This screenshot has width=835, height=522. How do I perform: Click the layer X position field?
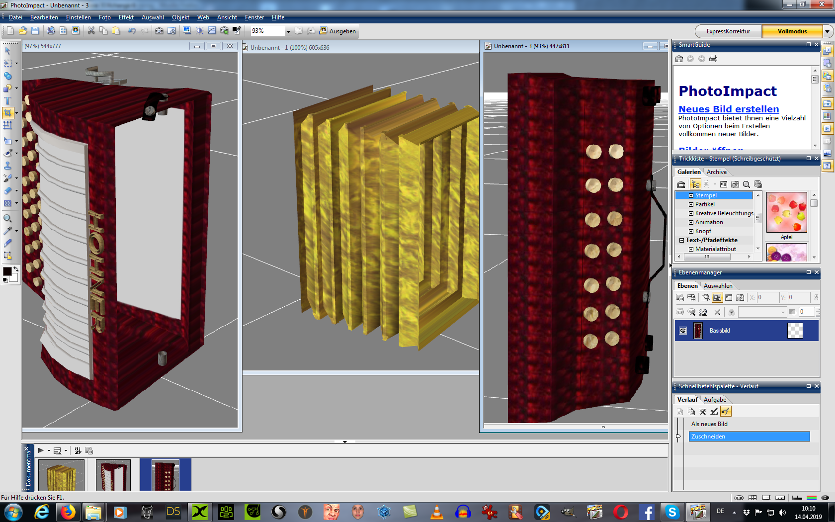pos(767,298)
